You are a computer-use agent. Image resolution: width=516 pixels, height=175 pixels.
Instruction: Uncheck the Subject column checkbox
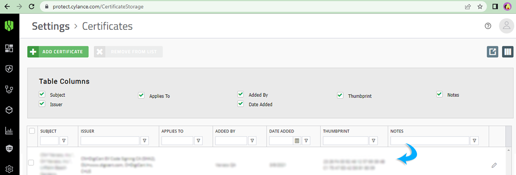[x=42, y=94]
